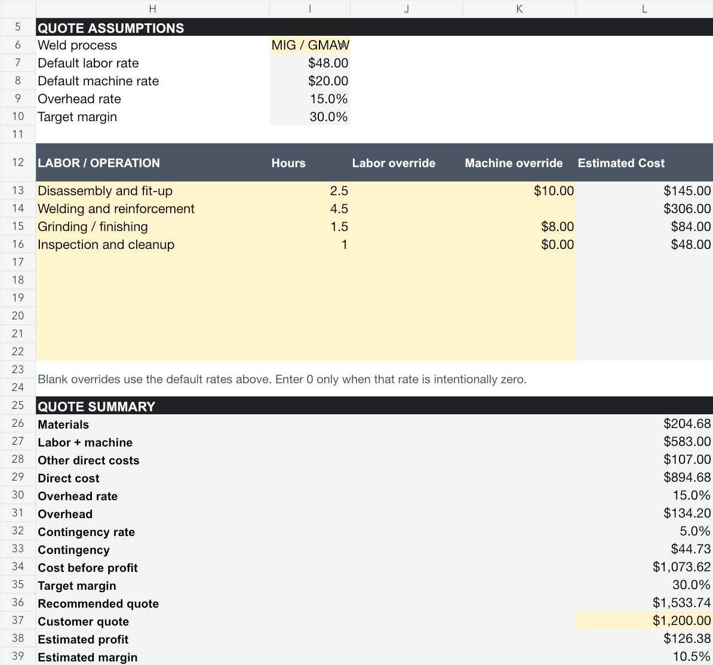This screenshot has width=713, height=665.
Task: Click the $48.00 estimated cost for Inspection
Action: coord(644,245)
